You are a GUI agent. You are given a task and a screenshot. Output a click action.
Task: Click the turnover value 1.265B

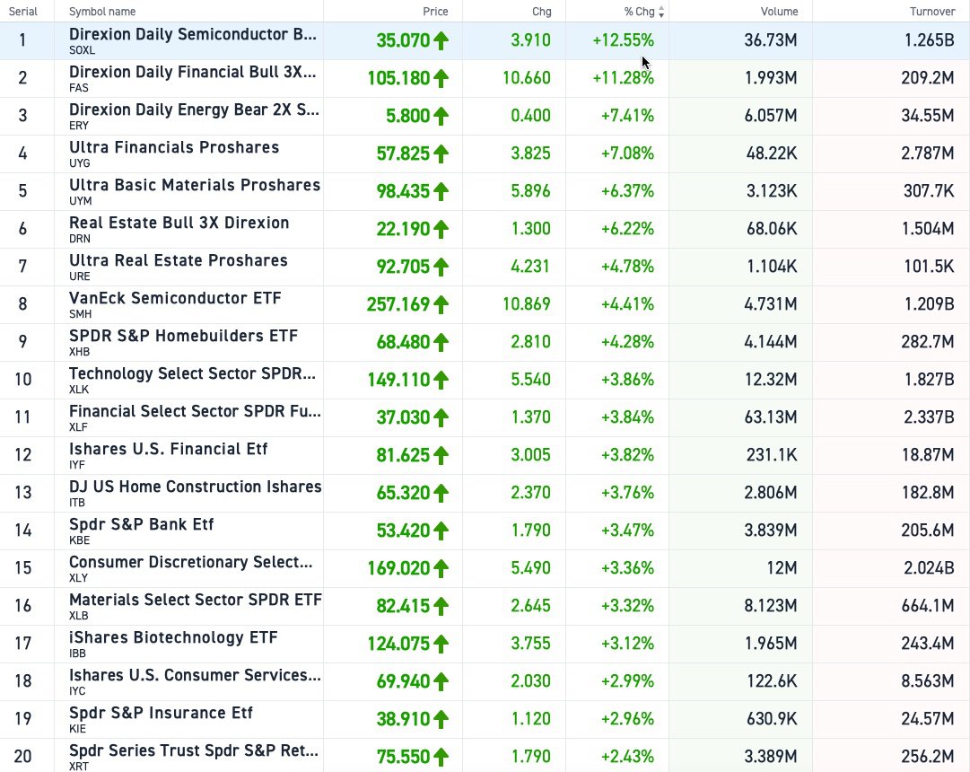click(929, 40)
